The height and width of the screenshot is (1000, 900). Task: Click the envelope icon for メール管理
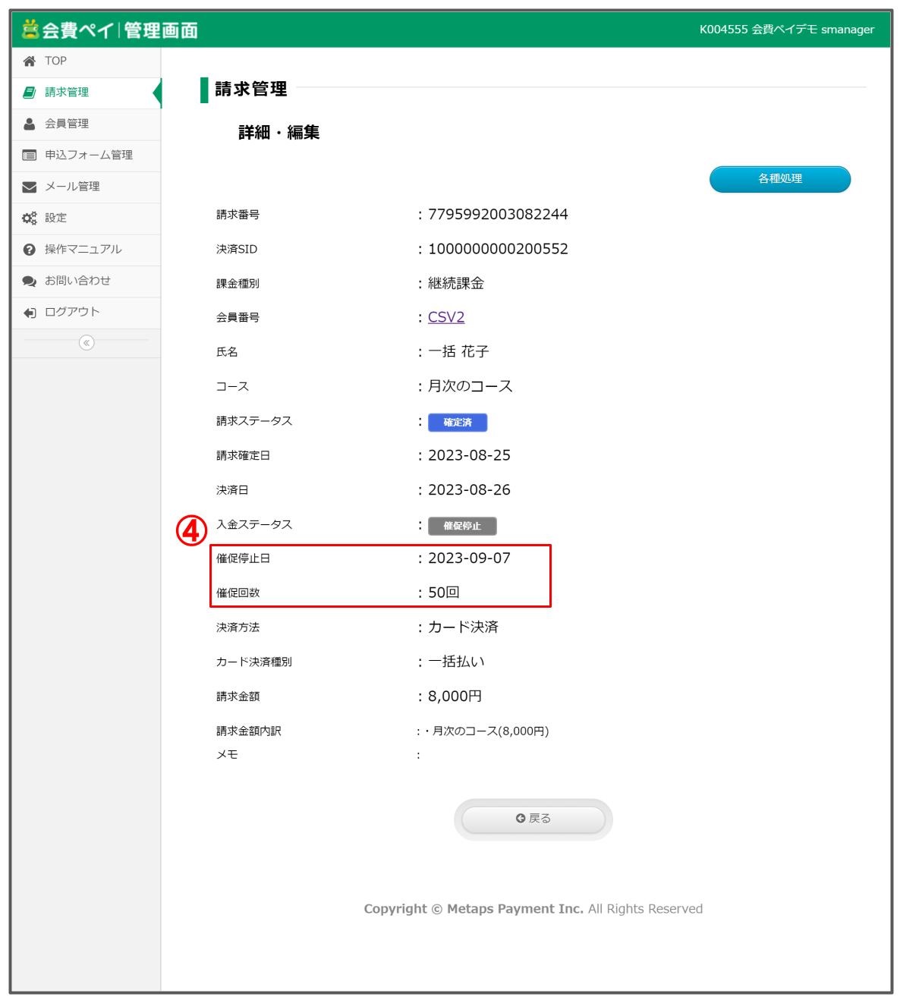[30, 187]
